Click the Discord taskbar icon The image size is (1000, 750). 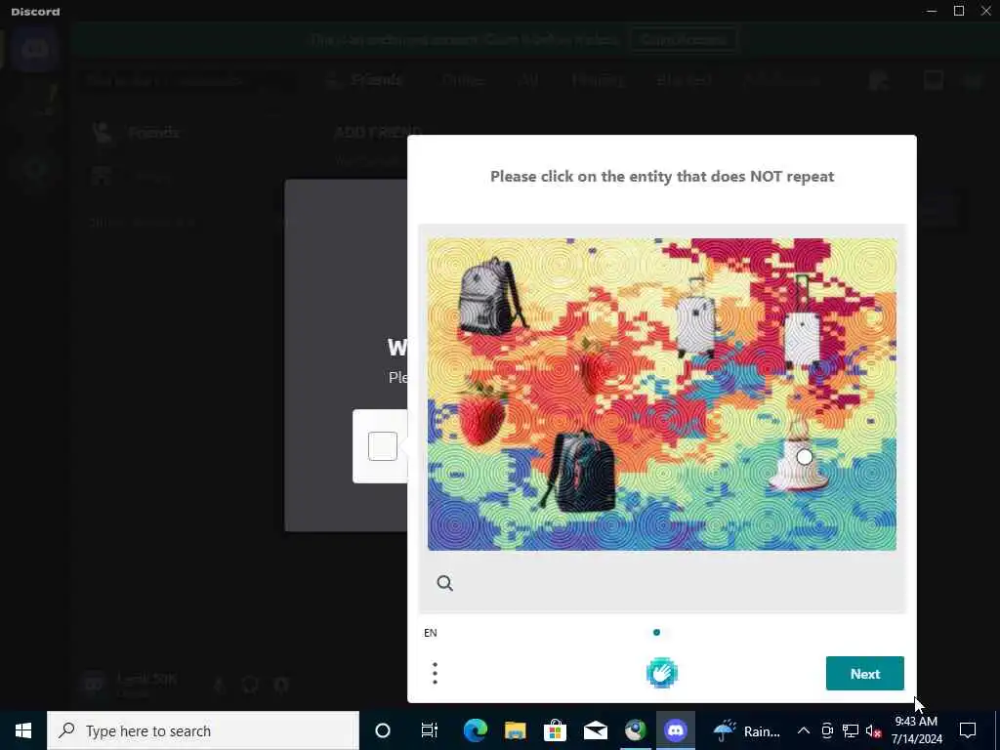pos(676,730)
